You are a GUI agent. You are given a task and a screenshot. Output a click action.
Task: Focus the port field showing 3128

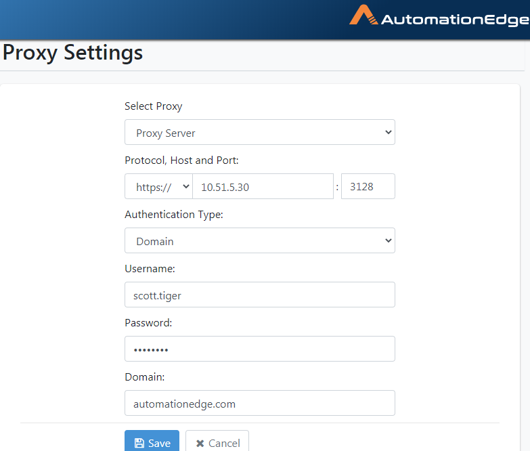coord(368,186)
